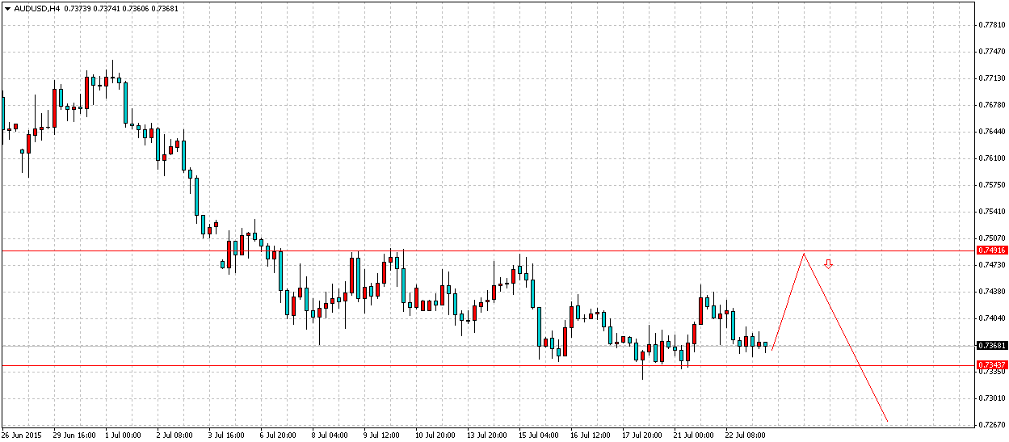Click the black 0.73681 current price tag
1009x442 pixels.
coord(990,346)
